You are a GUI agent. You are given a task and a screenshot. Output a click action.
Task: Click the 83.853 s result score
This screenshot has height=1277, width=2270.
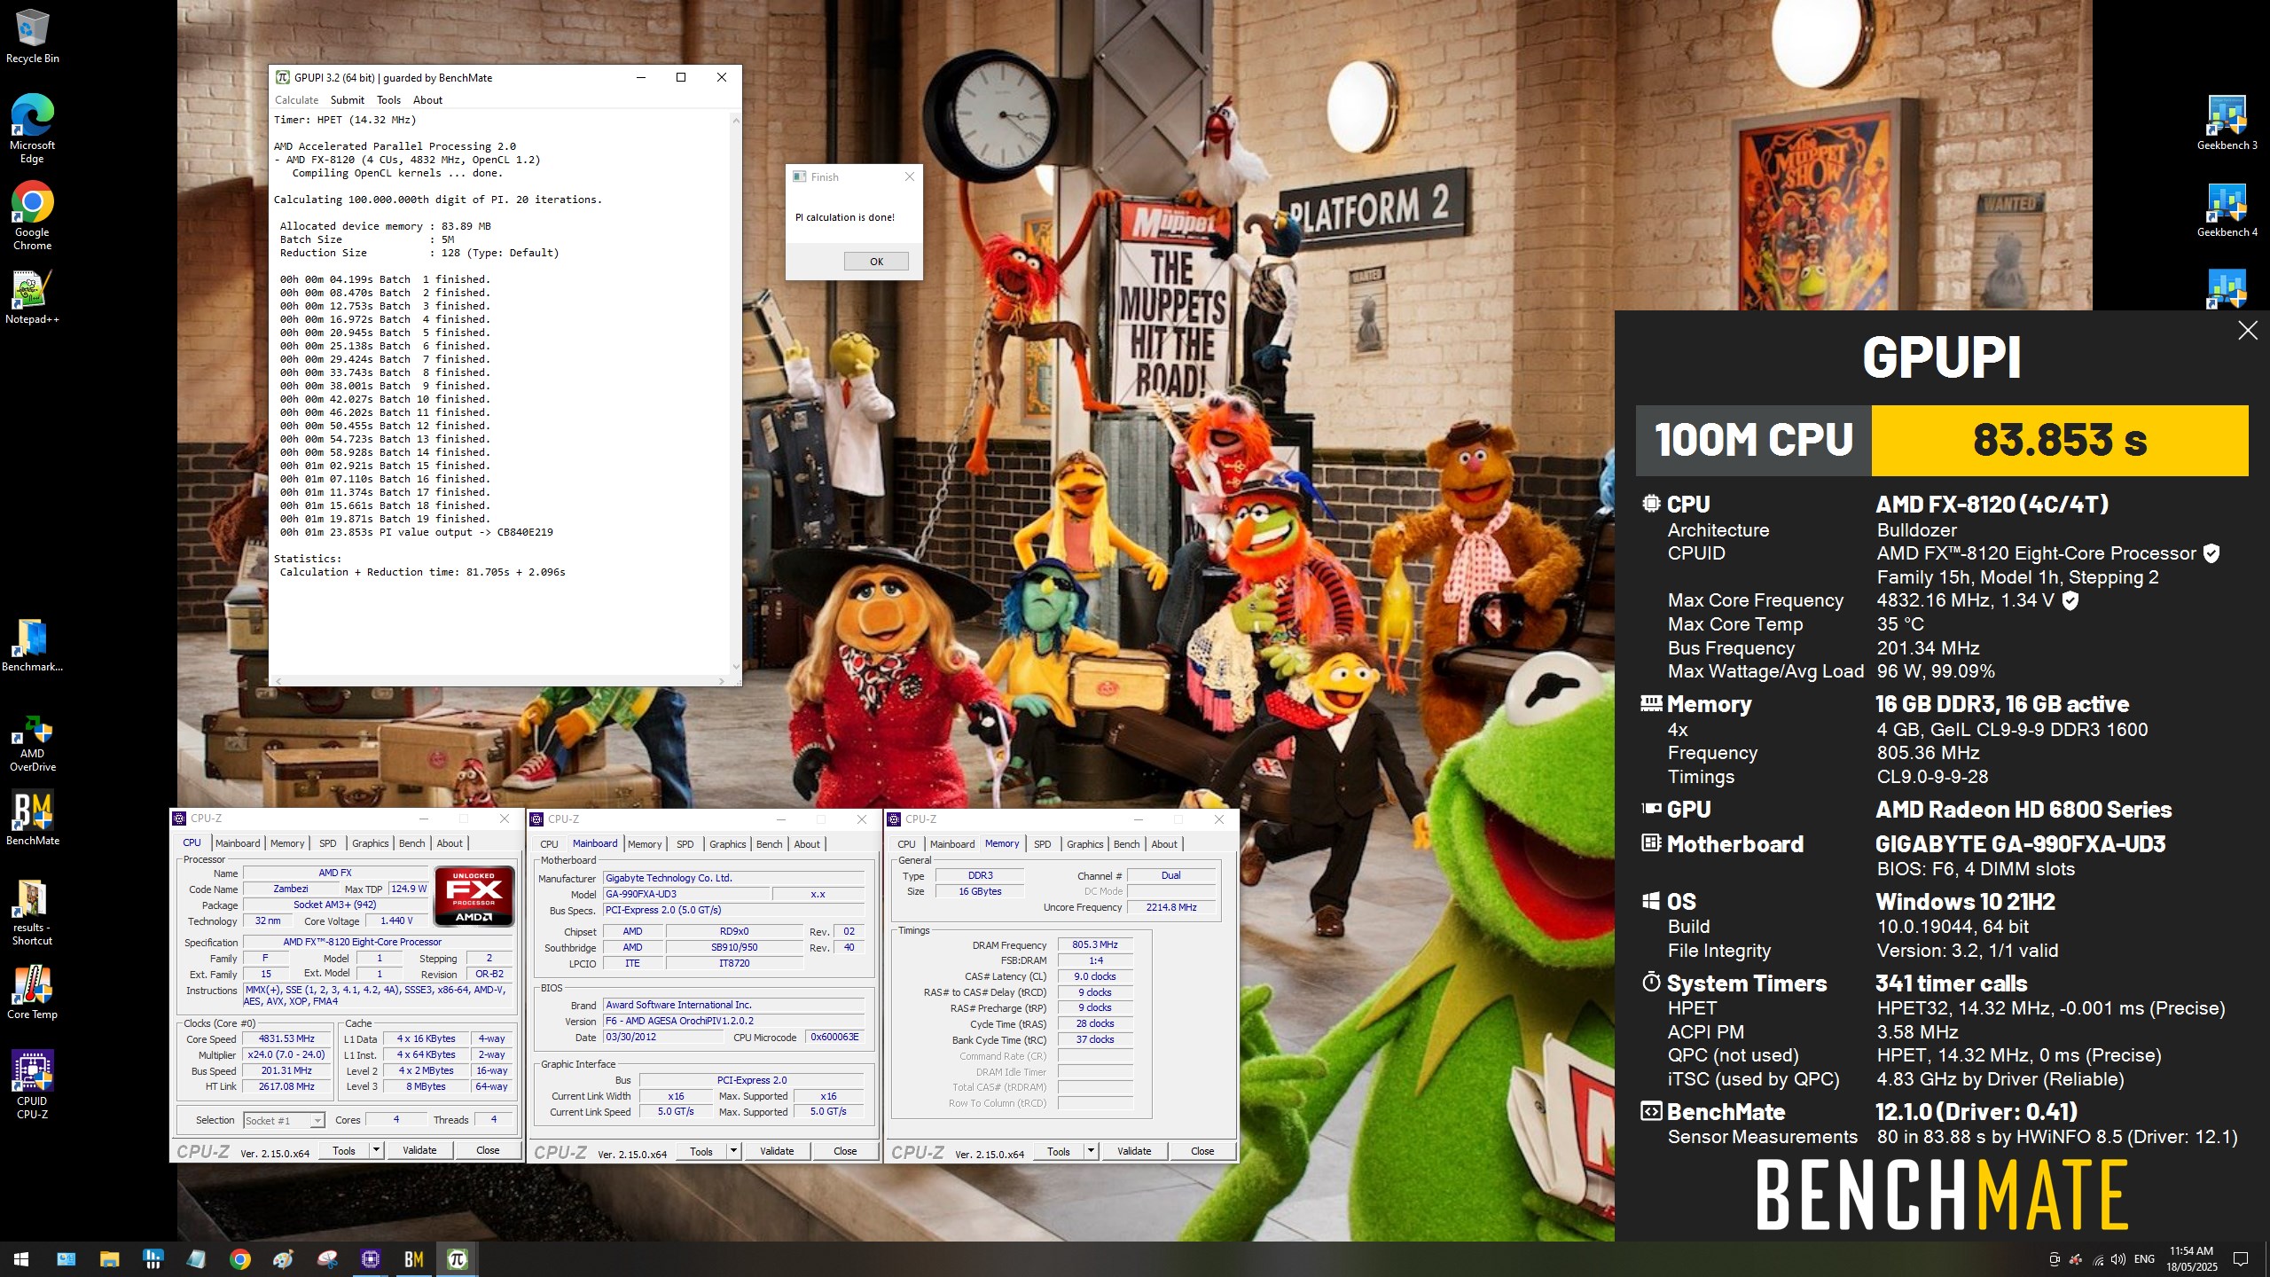(x=2060, y=441)
